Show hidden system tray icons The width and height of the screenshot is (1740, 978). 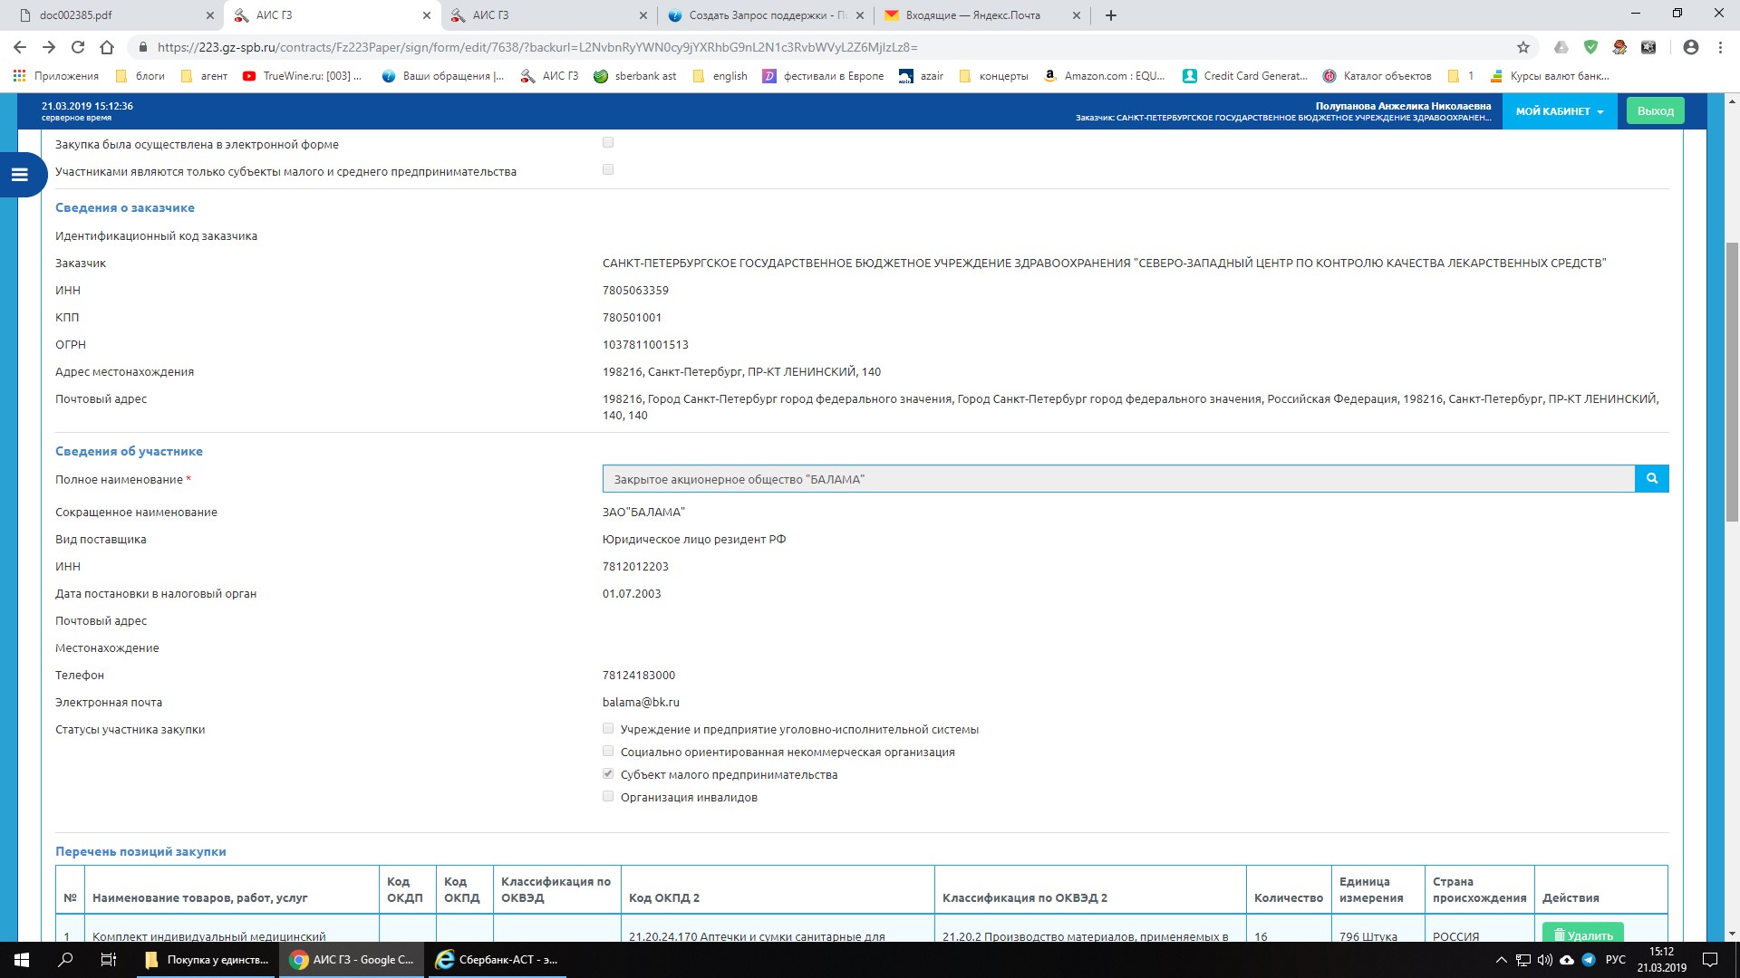pos(1501,960)
